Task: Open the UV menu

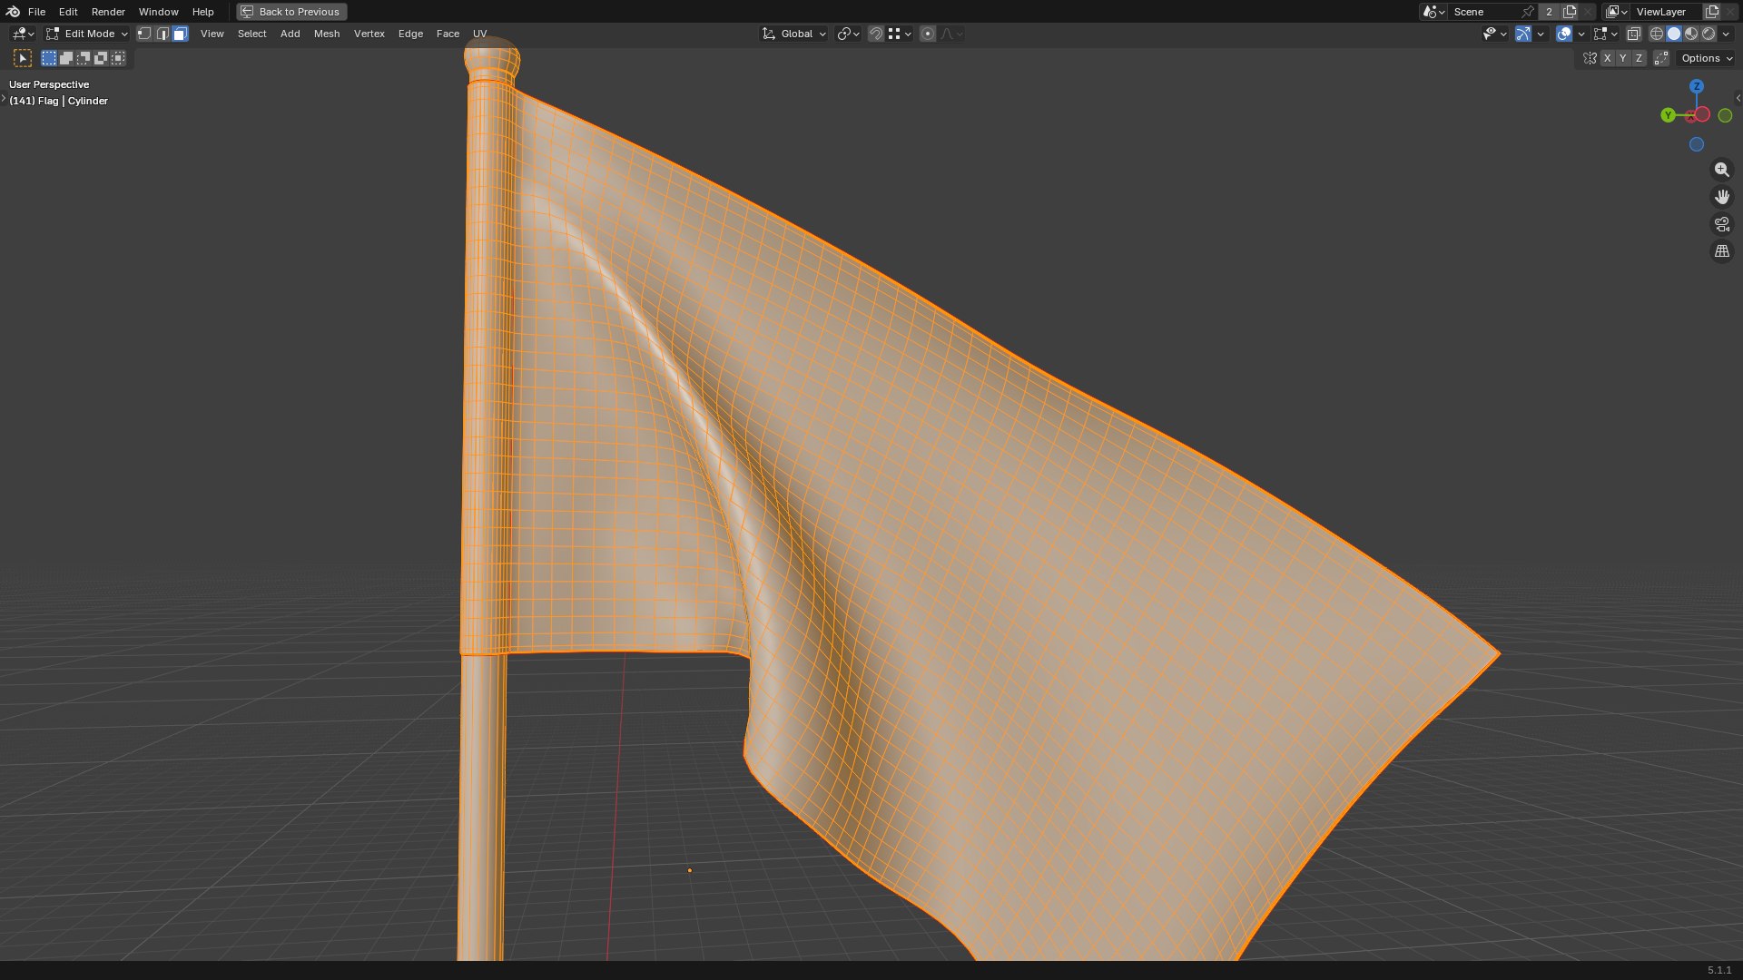Action: (480, 34)
